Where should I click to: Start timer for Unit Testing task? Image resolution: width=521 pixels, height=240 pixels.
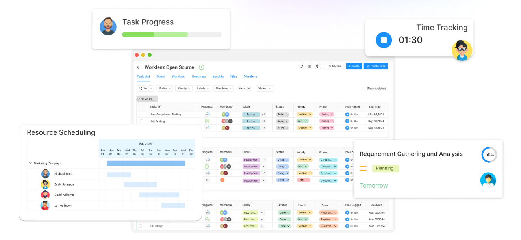347,121
